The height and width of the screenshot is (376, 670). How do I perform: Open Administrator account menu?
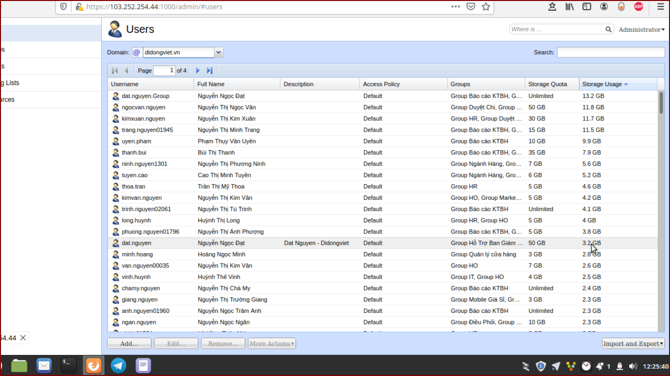[642, 29]
